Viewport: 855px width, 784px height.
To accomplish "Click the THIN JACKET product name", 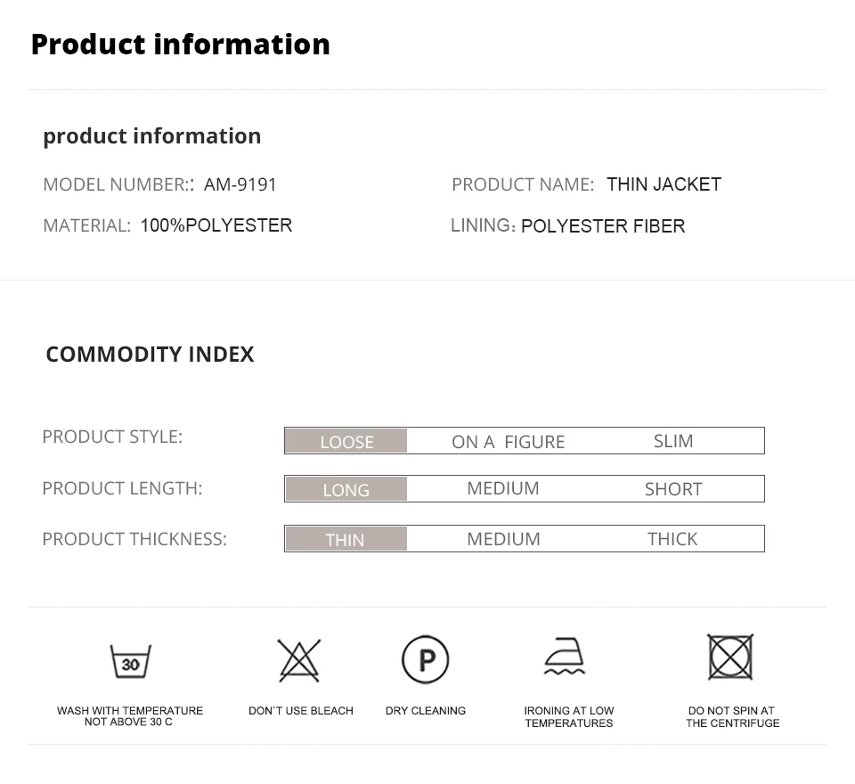I will pos(664,184).
